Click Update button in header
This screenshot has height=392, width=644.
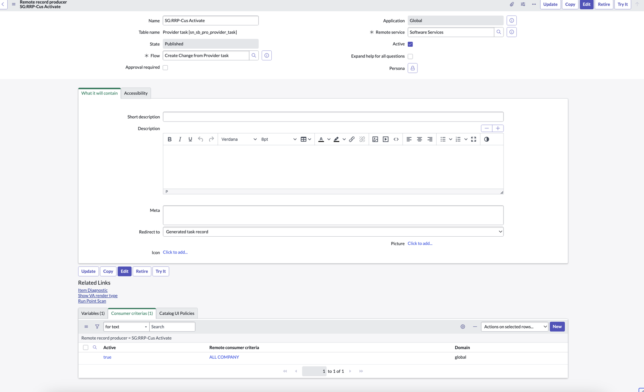tap(550, 4)
